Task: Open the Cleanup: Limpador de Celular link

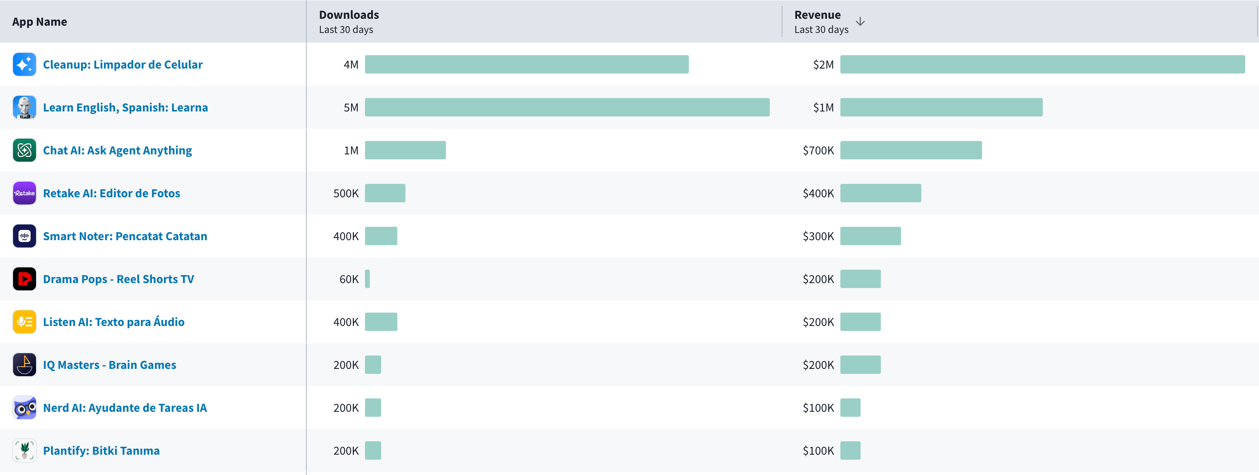Action: tap(123, 64)
